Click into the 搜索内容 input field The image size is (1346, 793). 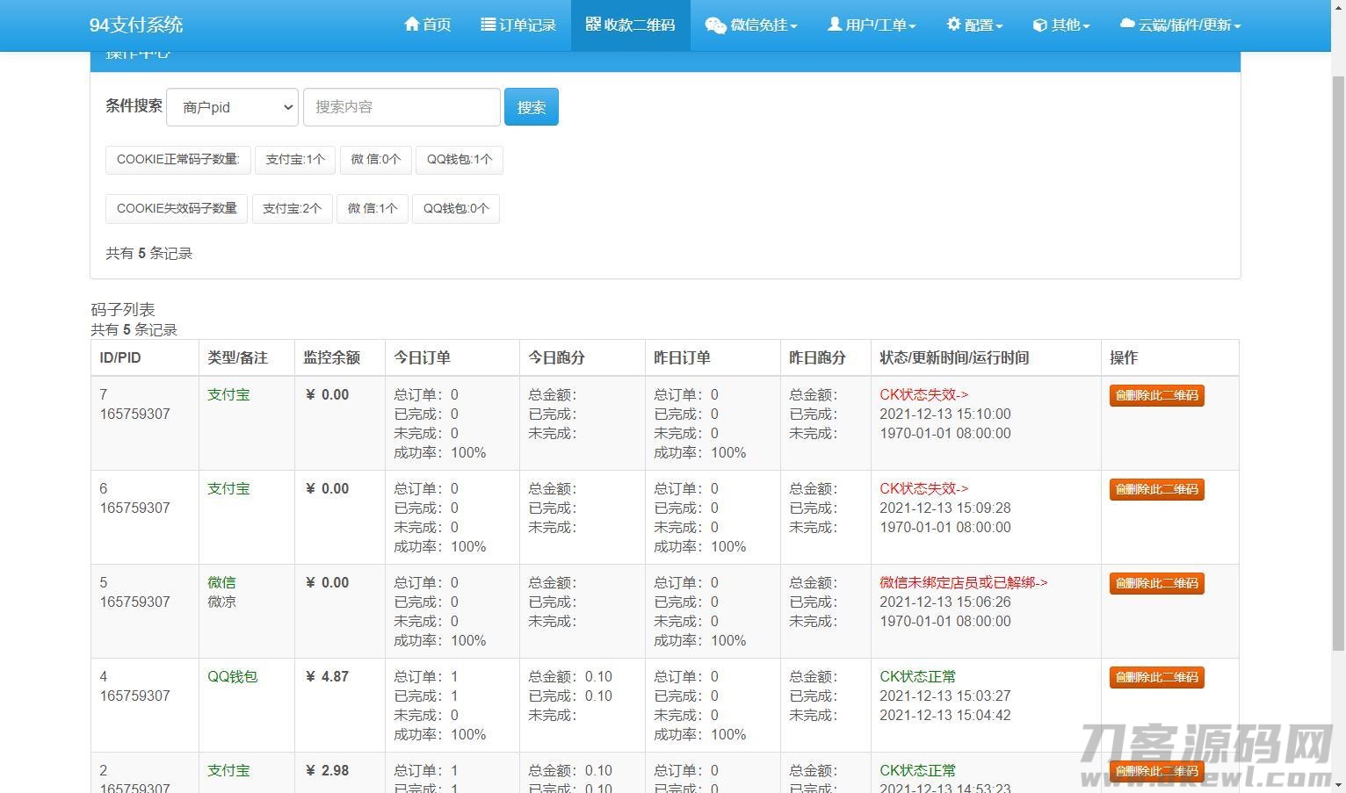pos(402,107)
